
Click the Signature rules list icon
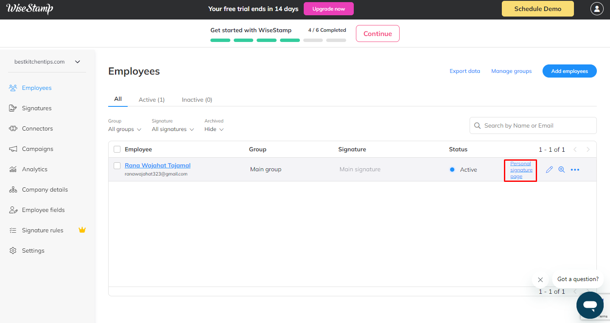coord(13,230)
